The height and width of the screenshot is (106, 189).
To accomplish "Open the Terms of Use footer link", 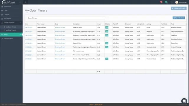I will tap(99, 105).
